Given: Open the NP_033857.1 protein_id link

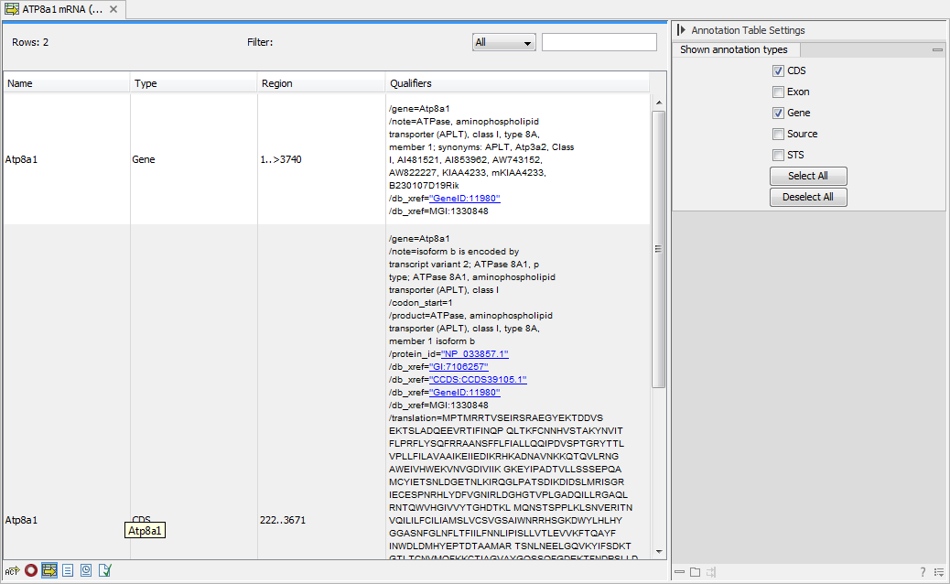Looking at the screenshot, I should pyautogui.click(x=475, y=354).
